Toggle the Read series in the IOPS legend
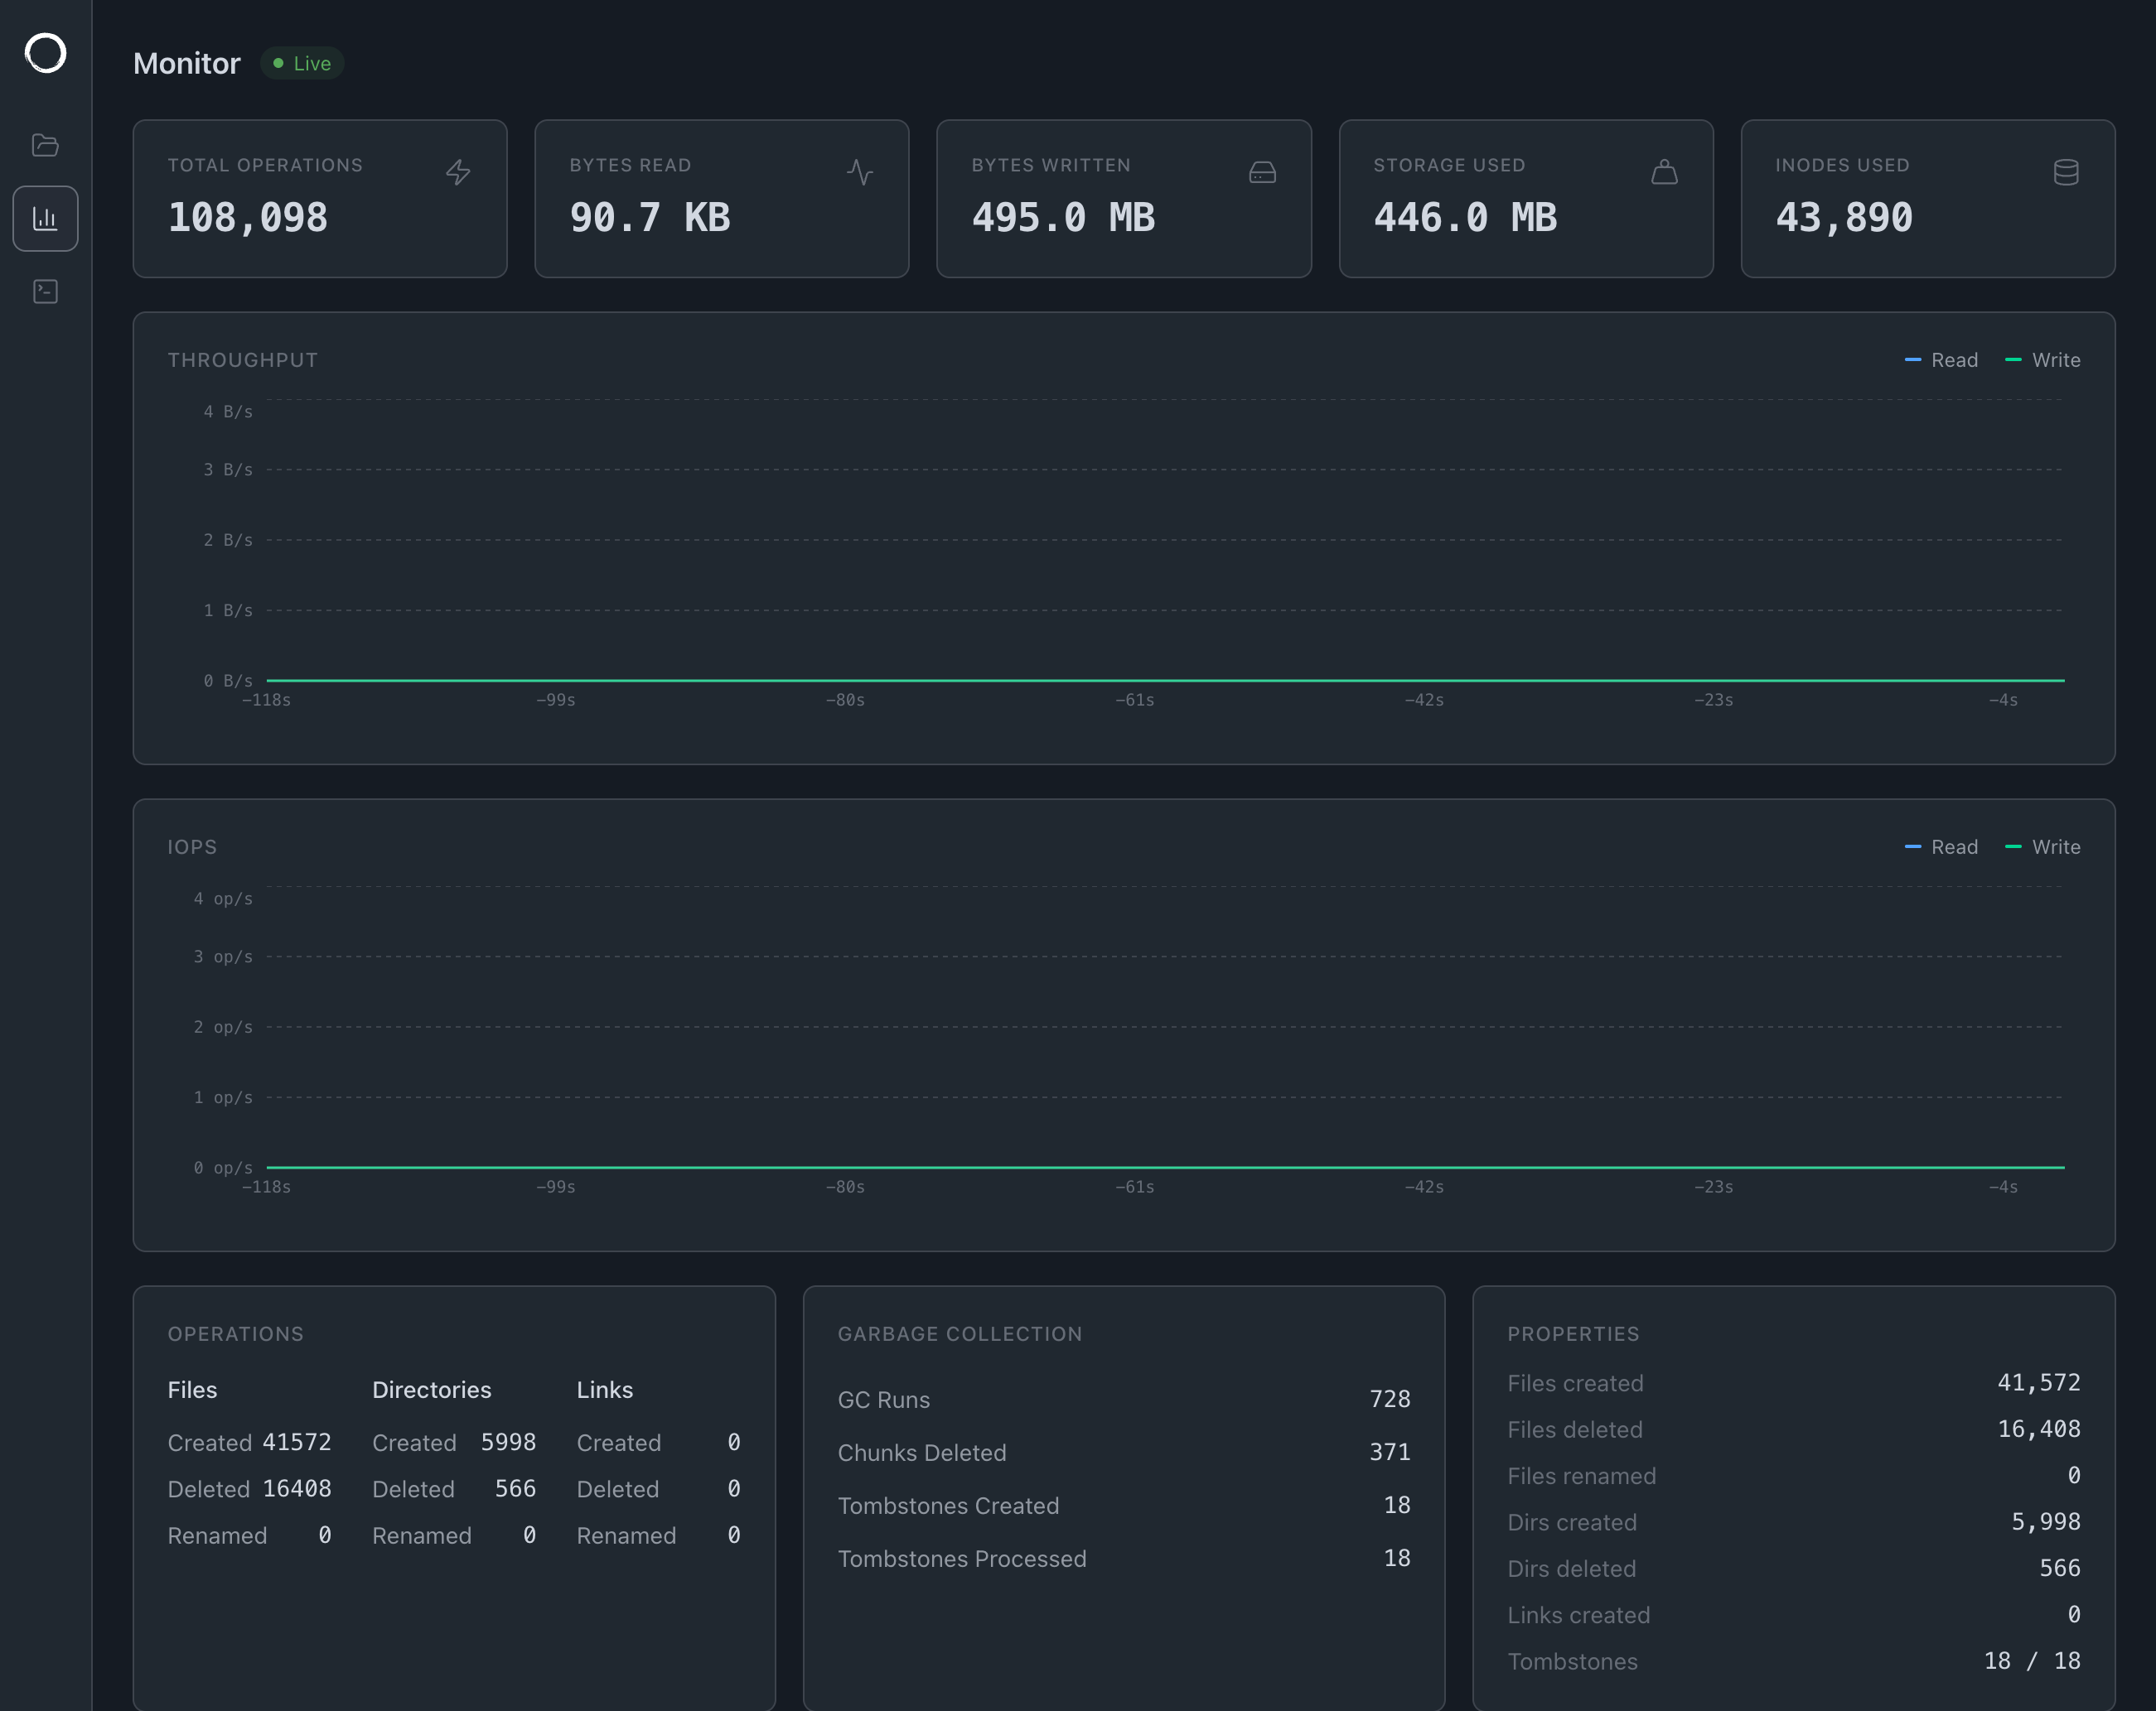Screen dimensions: 2156x1711 click(1941, 846)
